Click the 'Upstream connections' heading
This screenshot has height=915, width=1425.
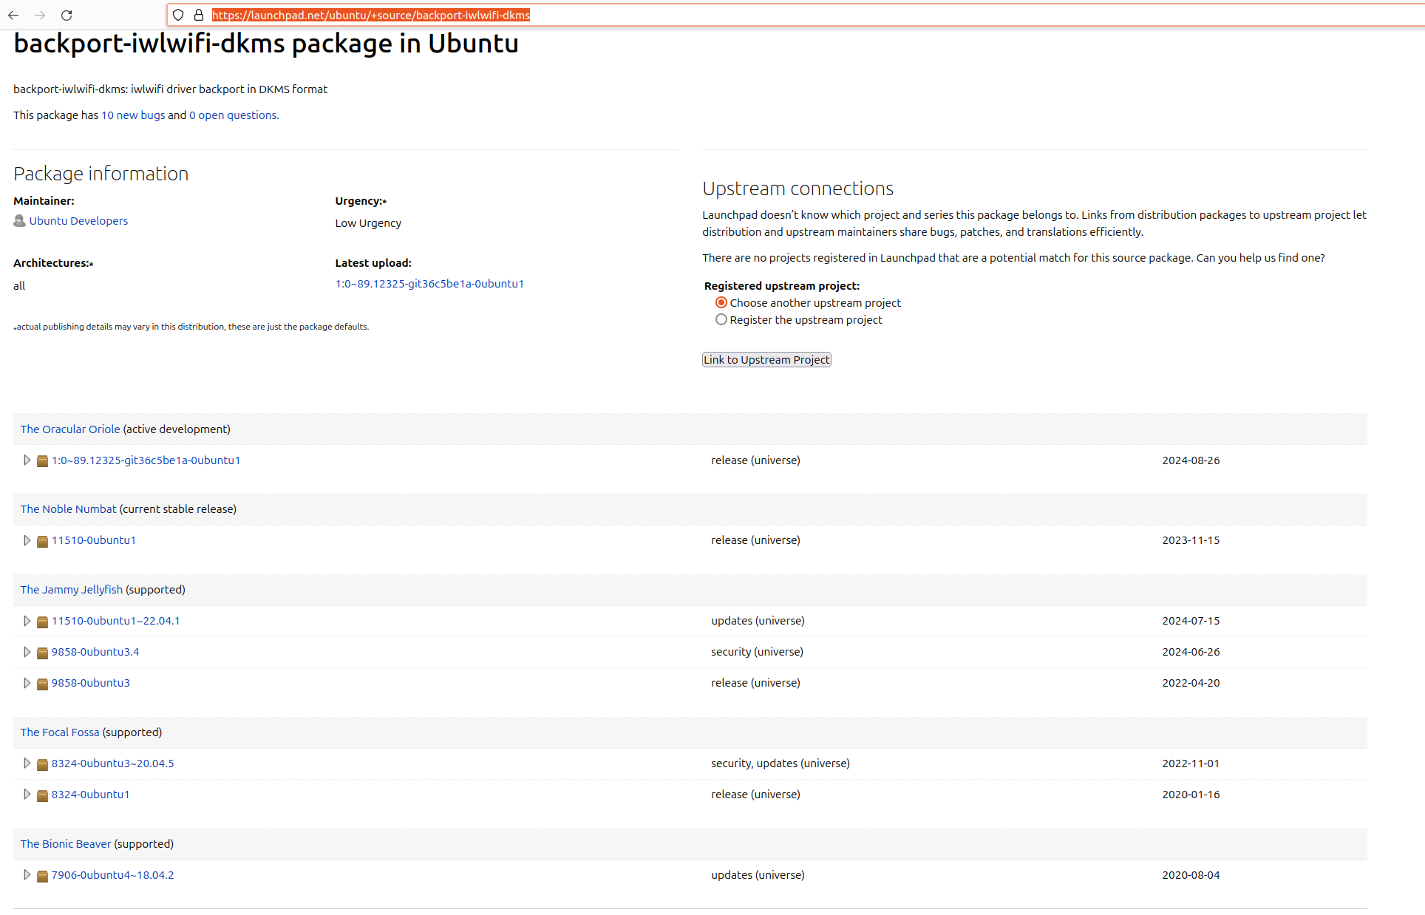797,188
